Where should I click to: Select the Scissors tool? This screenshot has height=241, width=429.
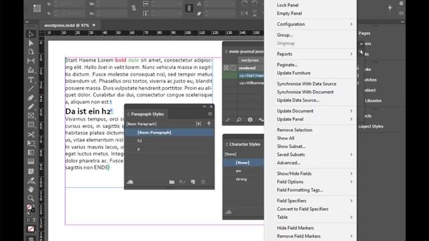pyautogui.click(x=31, y=134)
